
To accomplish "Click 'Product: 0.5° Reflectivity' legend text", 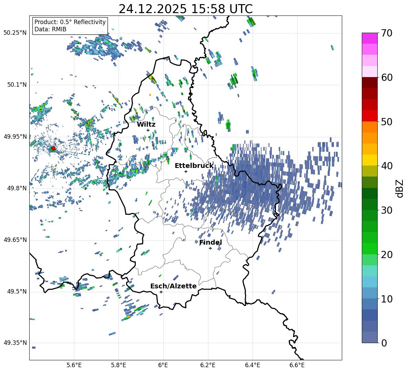I will click(70, 22).
